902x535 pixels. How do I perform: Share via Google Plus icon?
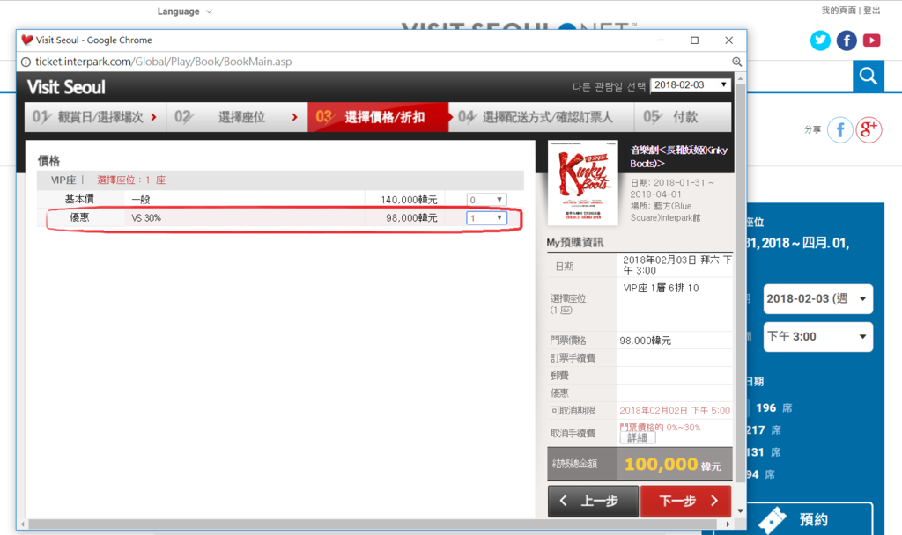[869, 130]
